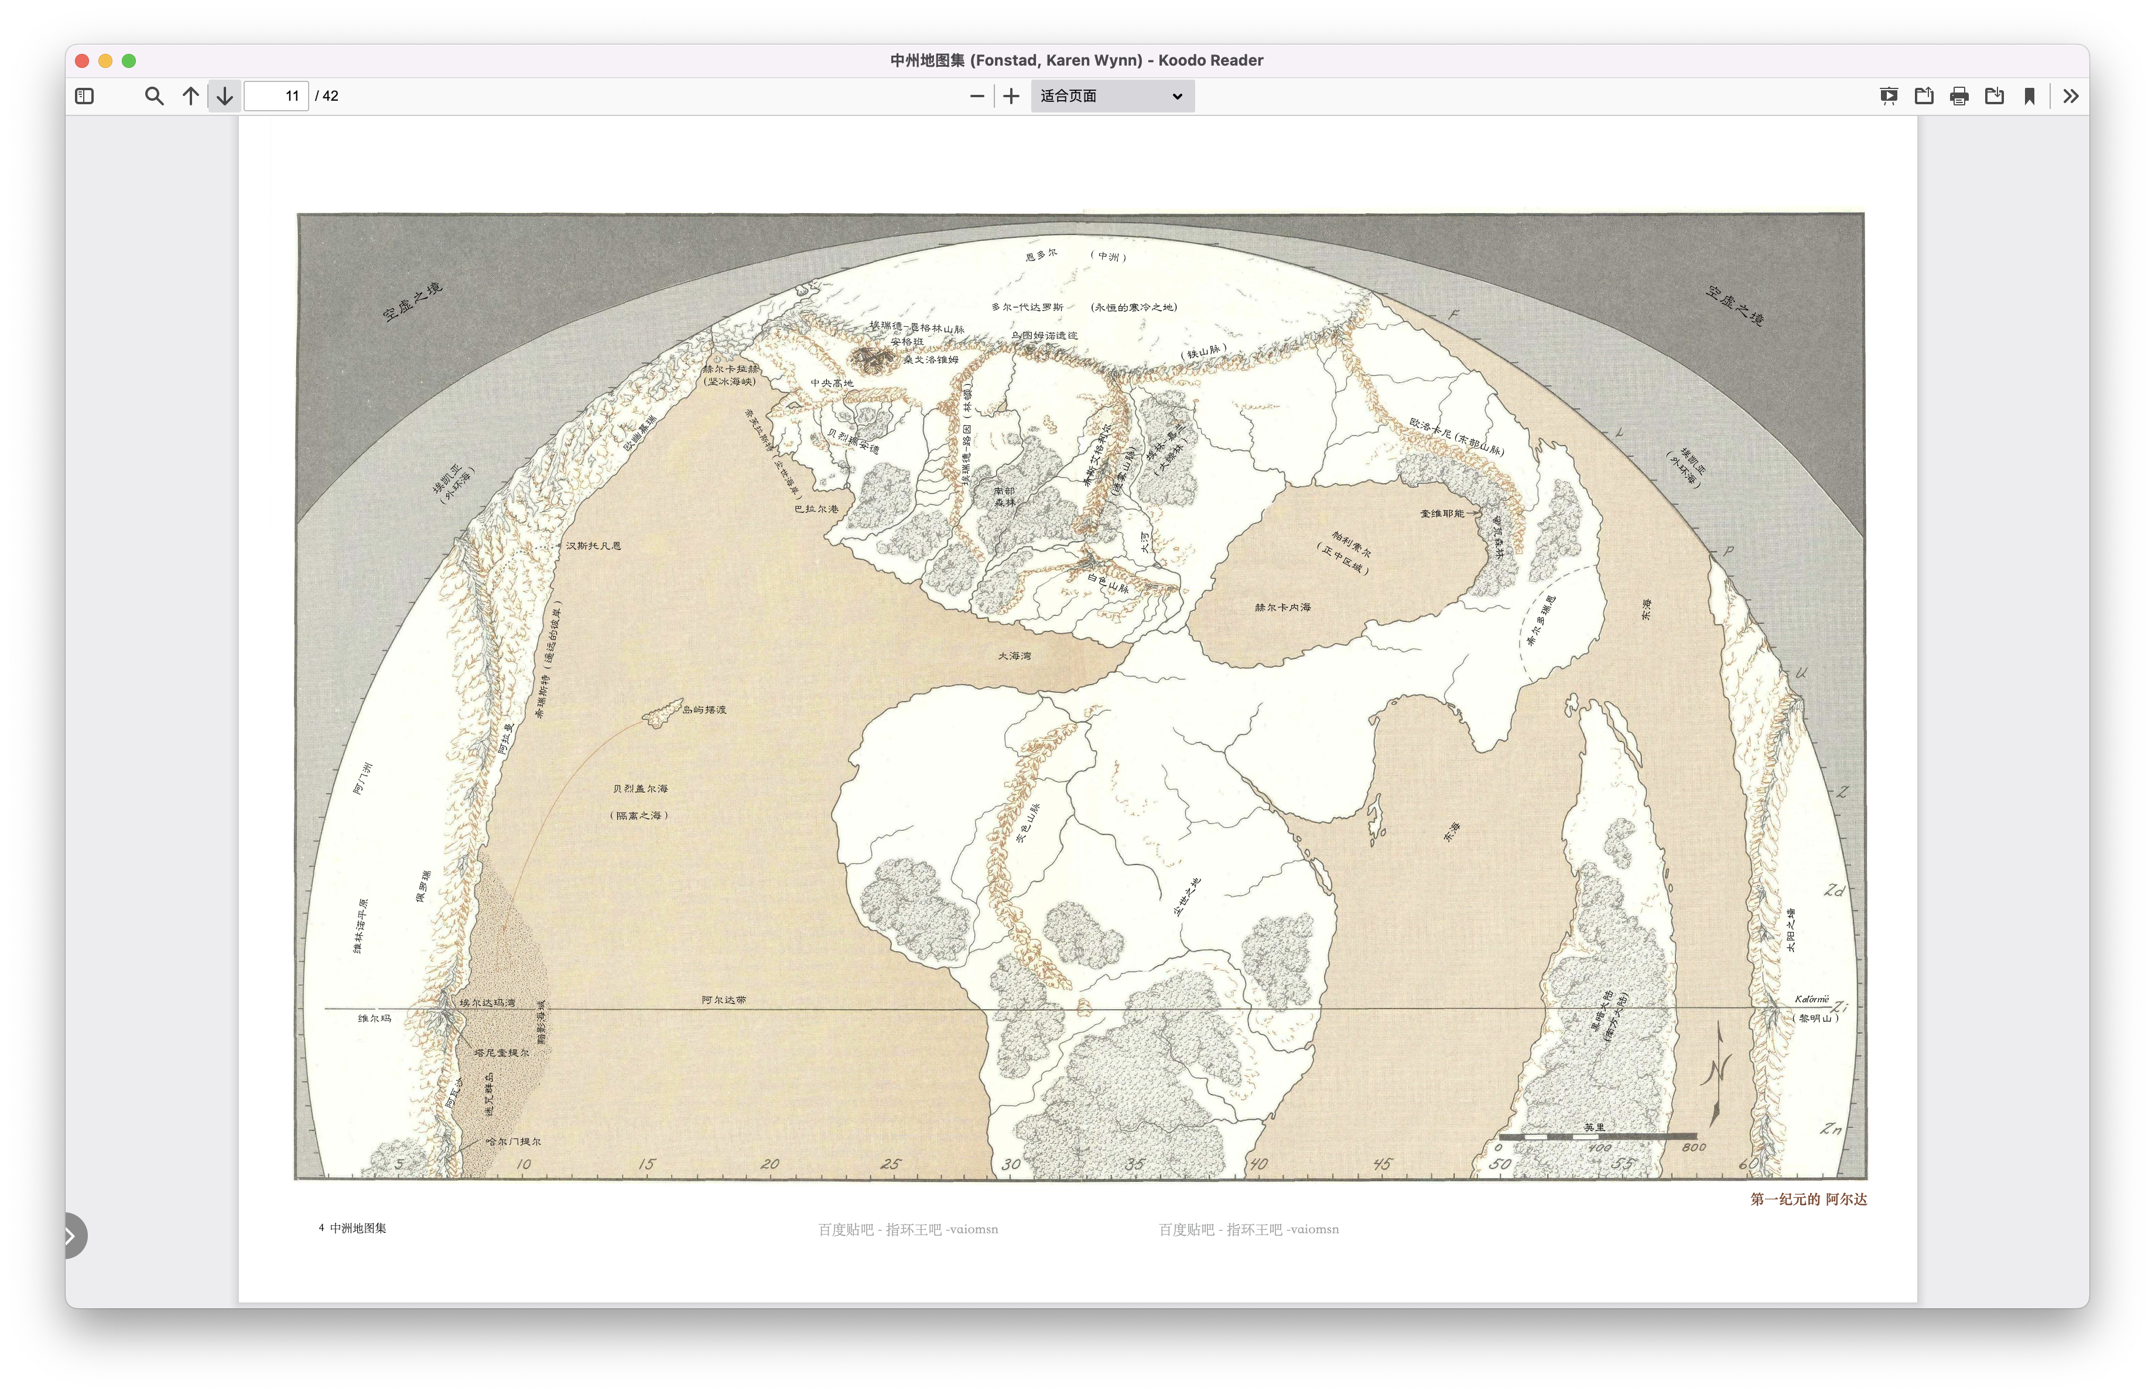Click the green fullscreen window button
This screenshot has height=1395, width=2155.
pyautogui.click(x=129, y=61)
